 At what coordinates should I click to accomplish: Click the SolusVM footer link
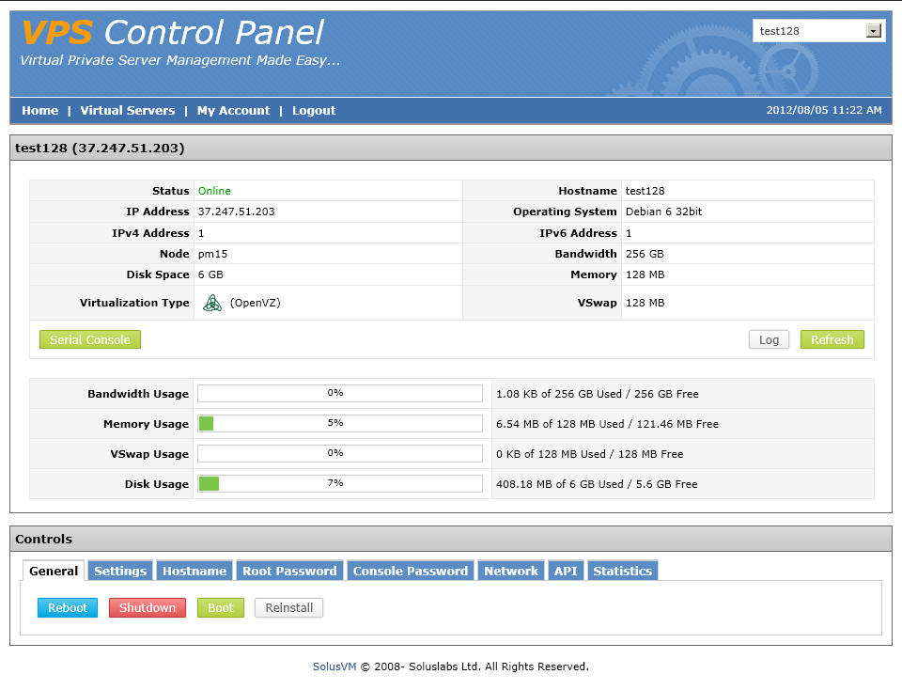pyautogui.click(x=334, y=666)
